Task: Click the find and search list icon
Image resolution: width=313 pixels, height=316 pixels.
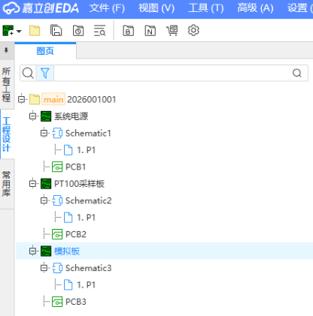Action: (x=100, y=31)
